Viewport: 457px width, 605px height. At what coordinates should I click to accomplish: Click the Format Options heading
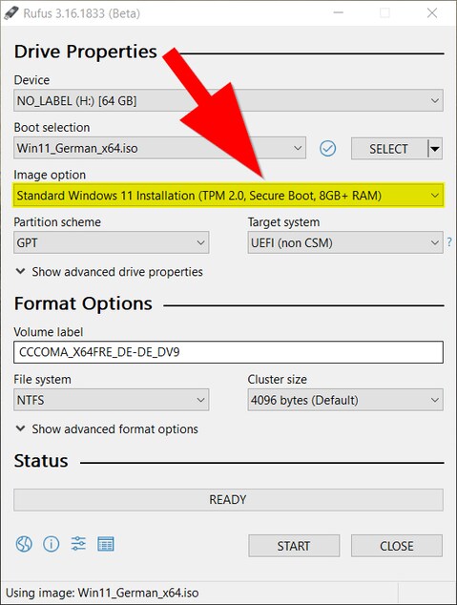pyautogui.click(x=83, y=303)
